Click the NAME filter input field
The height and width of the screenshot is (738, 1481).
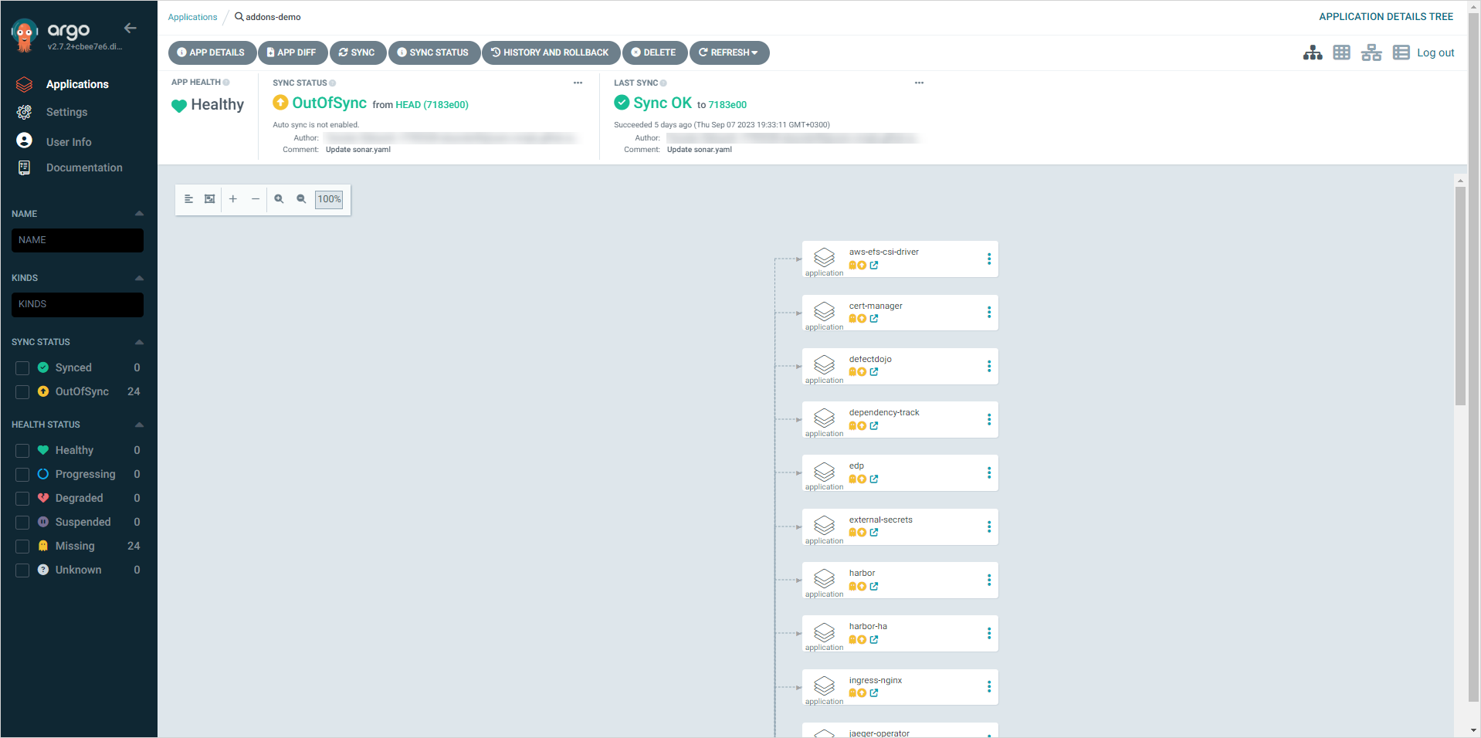coord(77,240)
